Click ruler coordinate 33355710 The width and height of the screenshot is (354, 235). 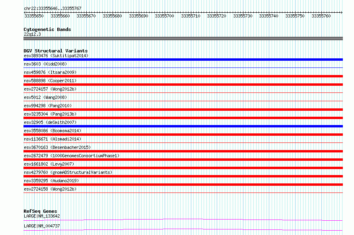pos(191,16)
